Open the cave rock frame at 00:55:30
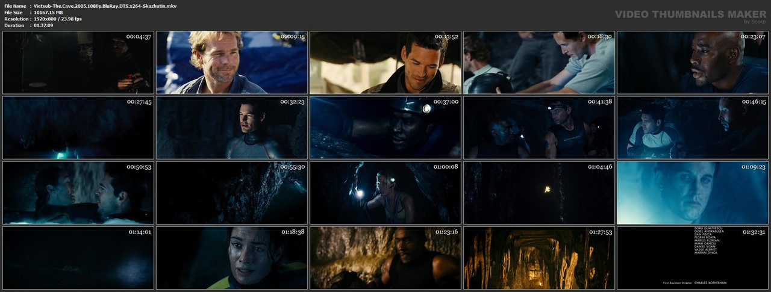The width and height of the screenshot is (771, 292). 232,193
